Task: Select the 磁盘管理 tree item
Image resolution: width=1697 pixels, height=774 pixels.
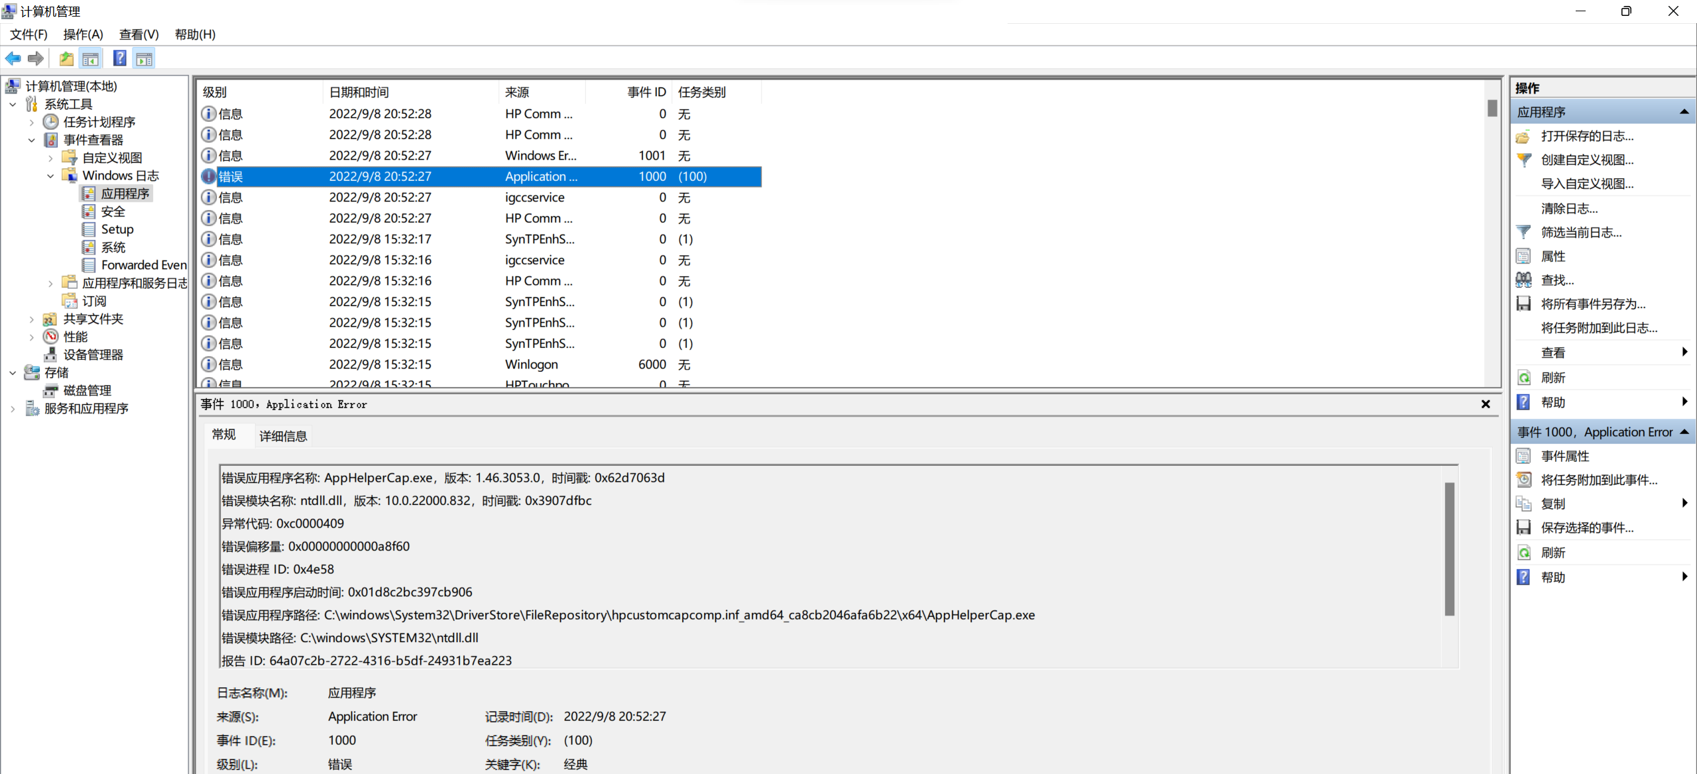Action: click(x=87, y=391)
